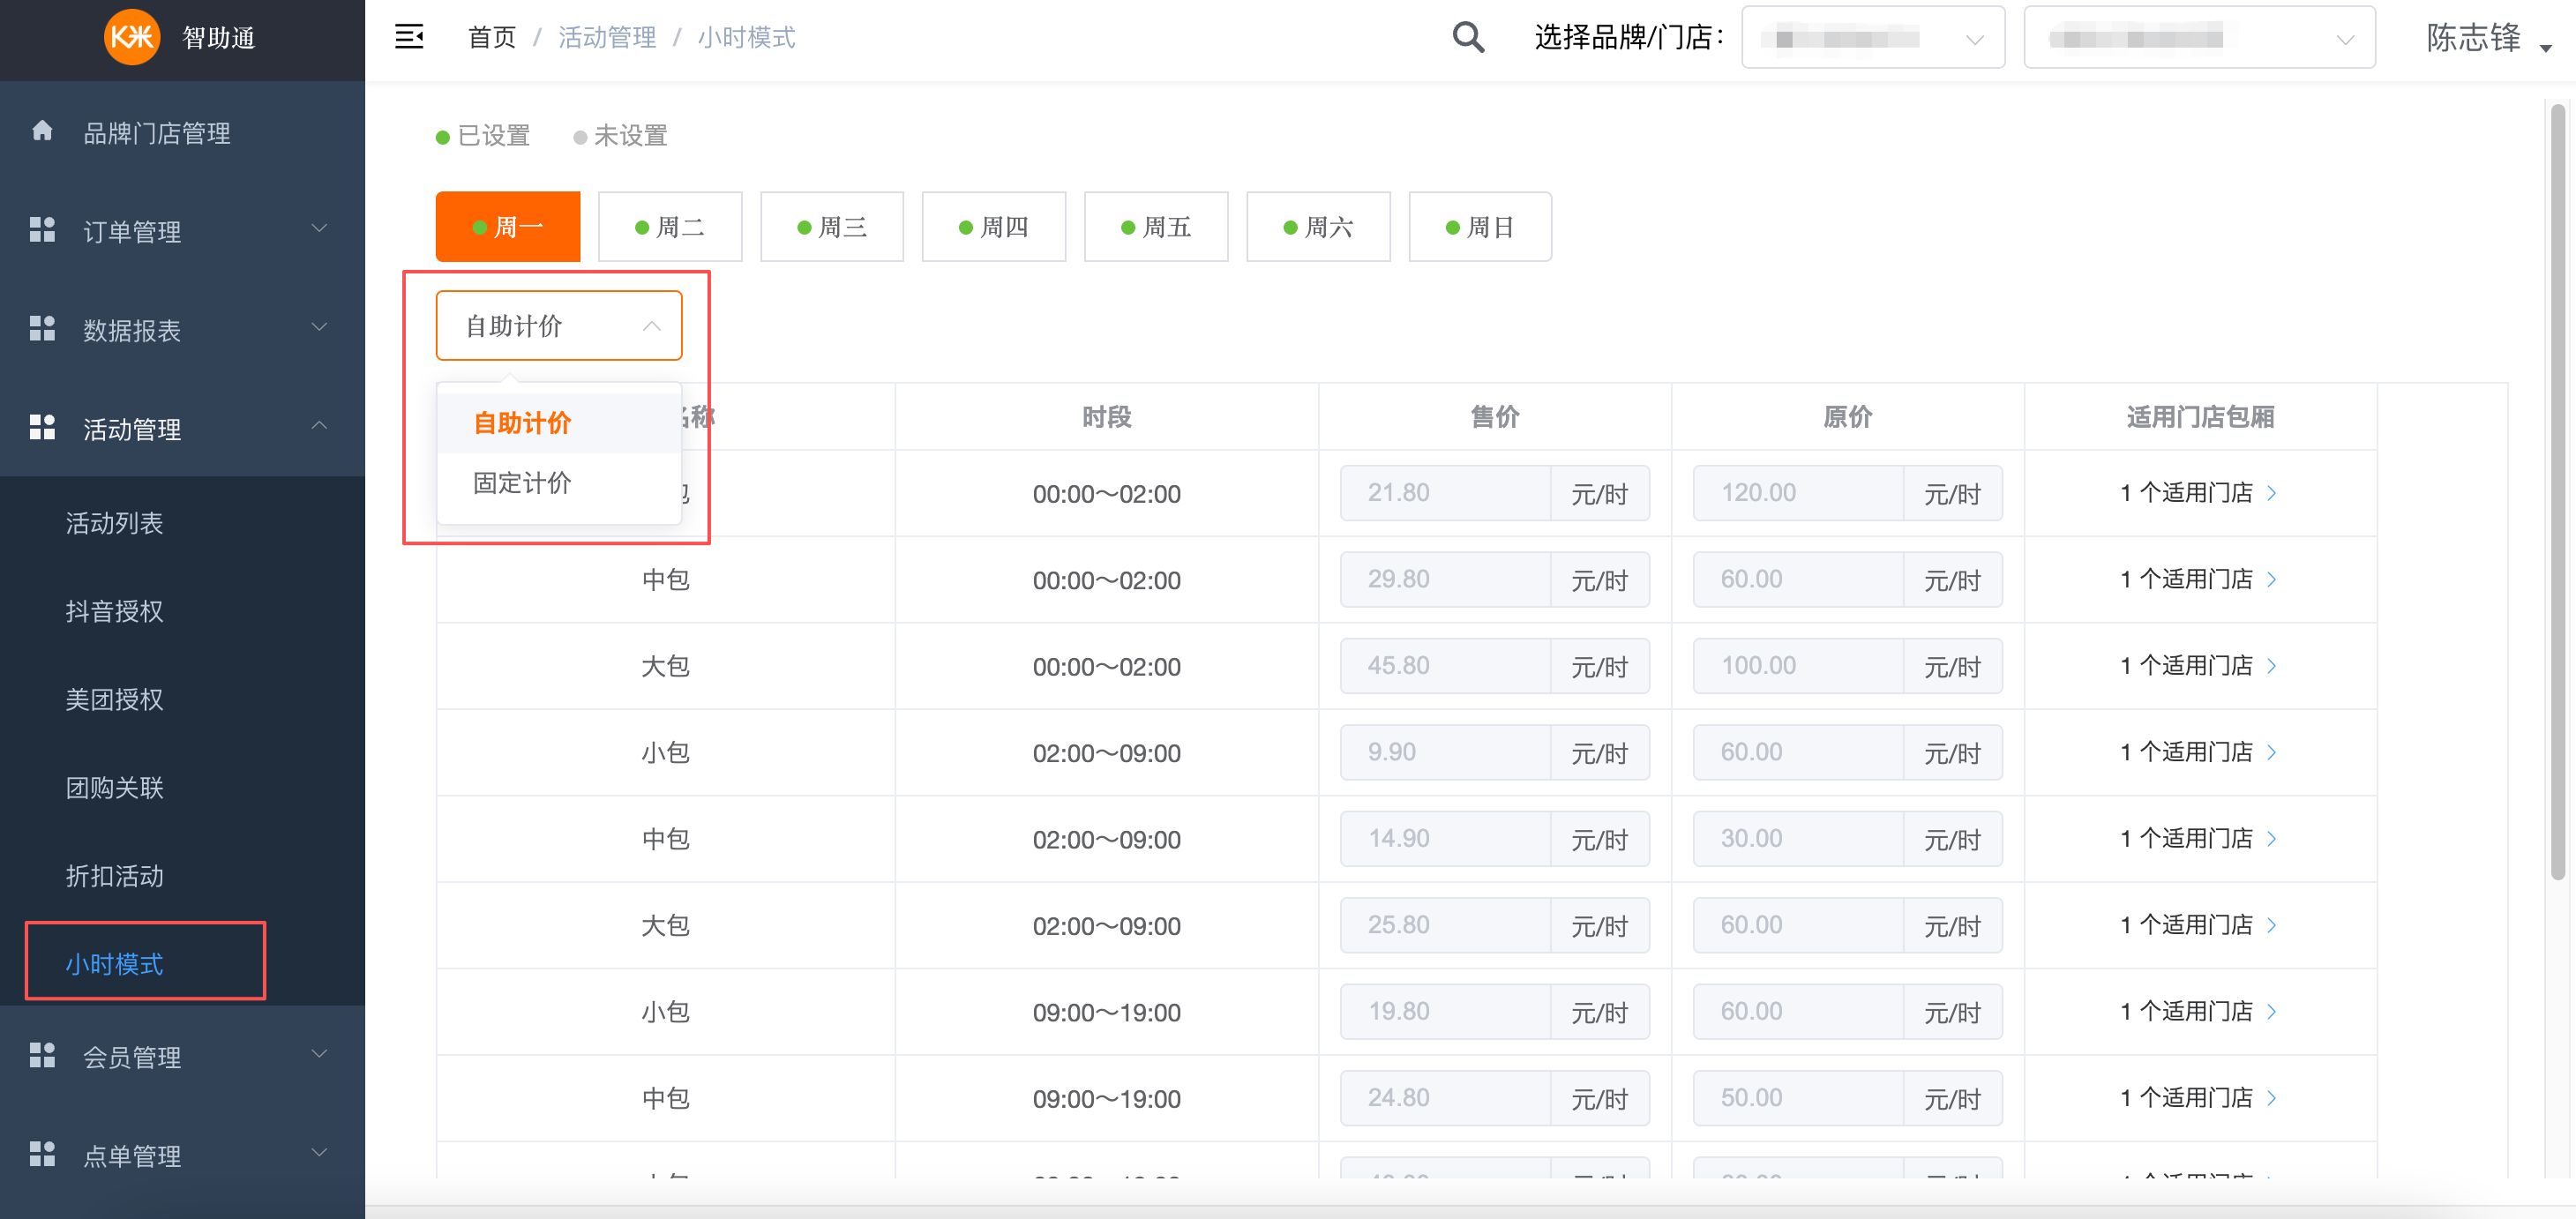Click the 数据报表 grid icon
Viewport: 2576px width, 1219px height.
(42, 329)
